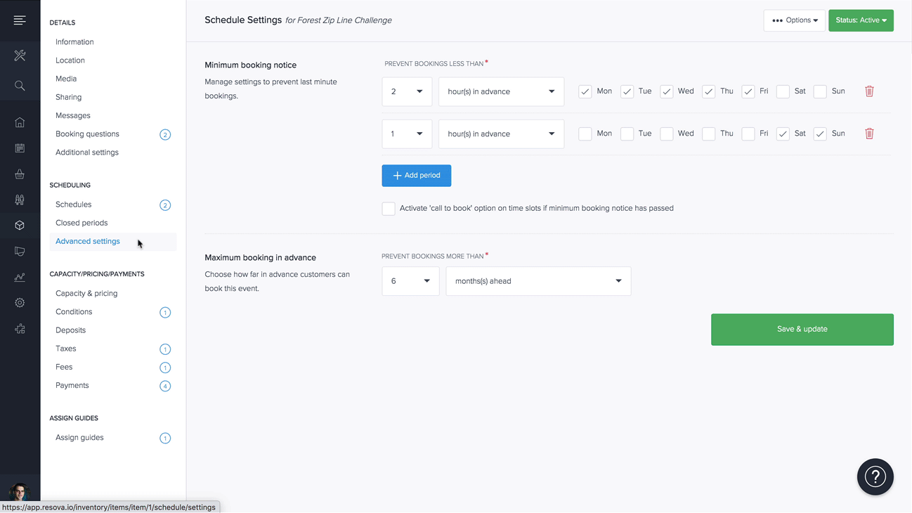This screenshot has width=912, height=513.
Task: Open the calendar icon in sidebar
Action: click(x=20, y=148)
